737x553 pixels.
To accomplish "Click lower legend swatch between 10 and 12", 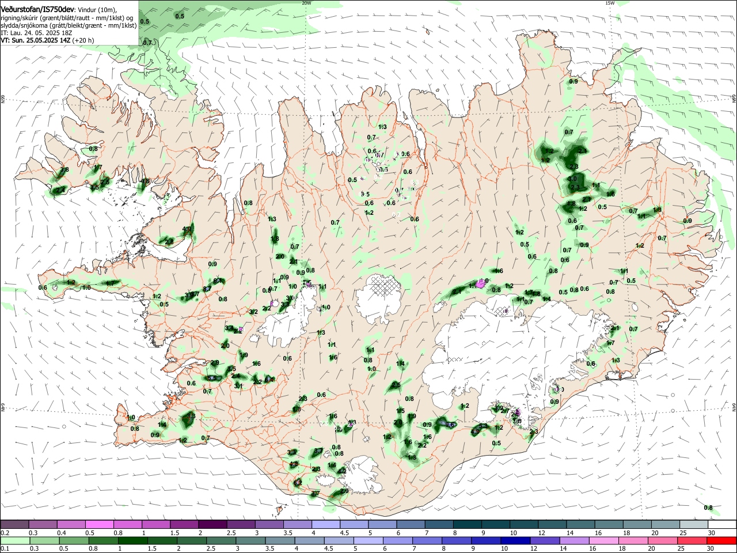I will [x=516, y=541].
